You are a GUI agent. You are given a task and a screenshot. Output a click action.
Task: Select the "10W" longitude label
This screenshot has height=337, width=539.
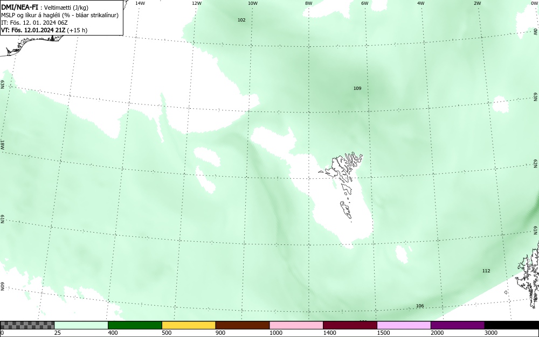253,3
